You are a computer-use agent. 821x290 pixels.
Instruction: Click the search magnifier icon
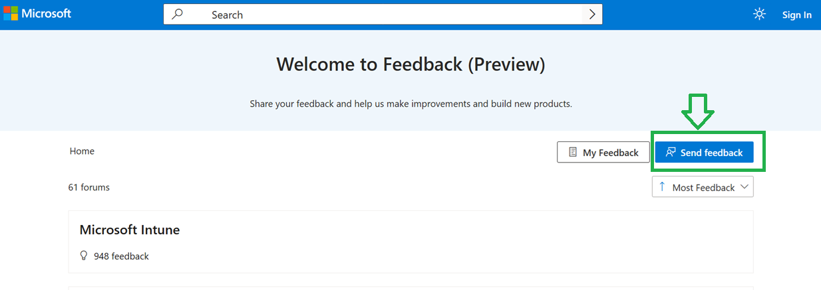point(177,14)
